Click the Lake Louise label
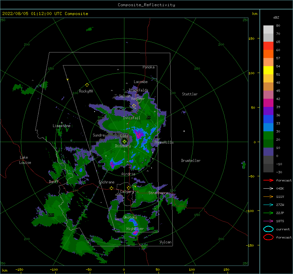The image size is (293, 274). 25,160
